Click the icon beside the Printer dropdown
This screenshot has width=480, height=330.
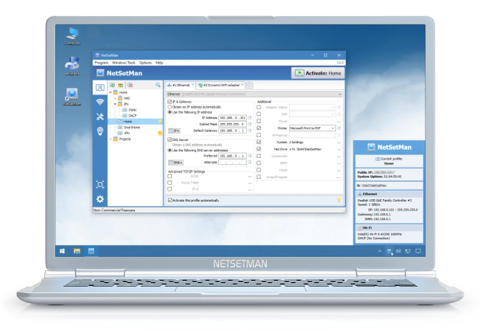tap(339, 128)
